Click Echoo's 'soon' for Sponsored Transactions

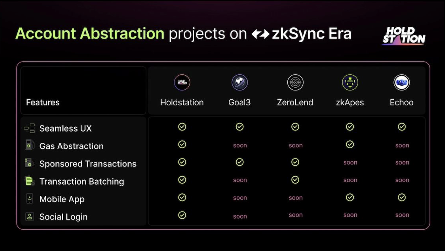click(x=402, y=162)
